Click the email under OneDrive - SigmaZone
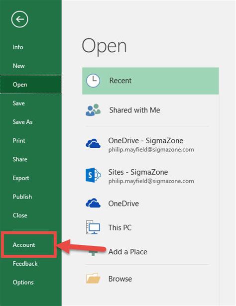The height and width of the screenshot is (306, 236). [151, 150]
